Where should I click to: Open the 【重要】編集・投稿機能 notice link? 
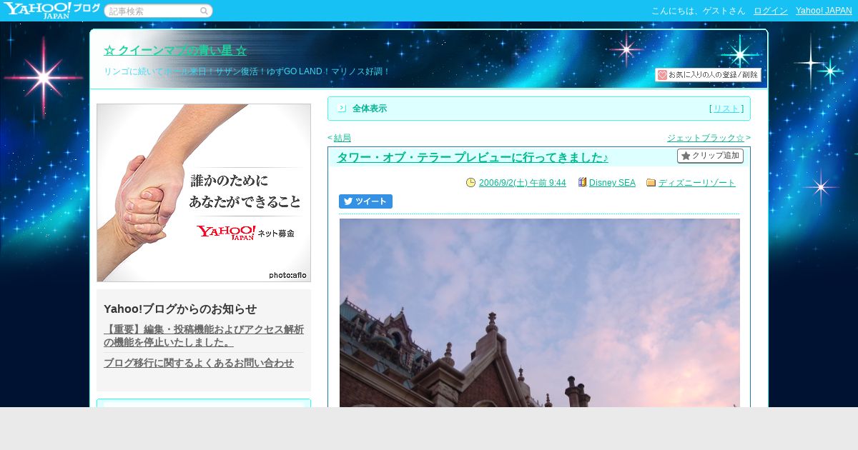click(x=204, y=336)
